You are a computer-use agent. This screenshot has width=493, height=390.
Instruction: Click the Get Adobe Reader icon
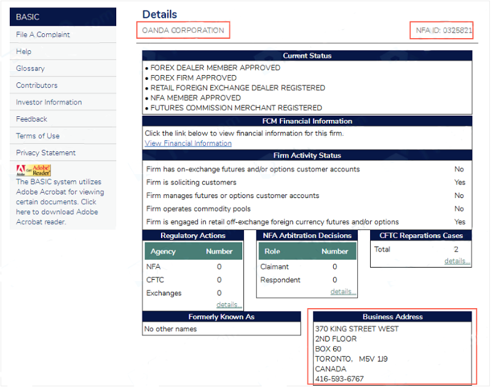click(34, 170)
